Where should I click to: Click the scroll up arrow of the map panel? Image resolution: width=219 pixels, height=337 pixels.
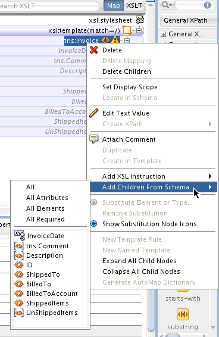click(x=151, y=5)
